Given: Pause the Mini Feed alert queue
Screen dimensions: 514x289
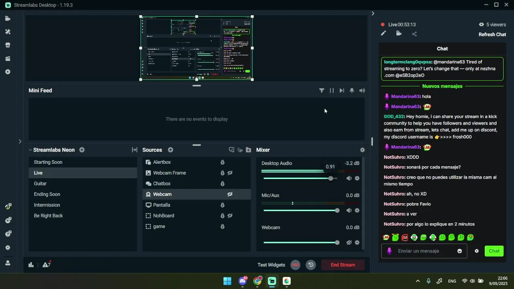Looking at the screenshot, I should 332,91.
